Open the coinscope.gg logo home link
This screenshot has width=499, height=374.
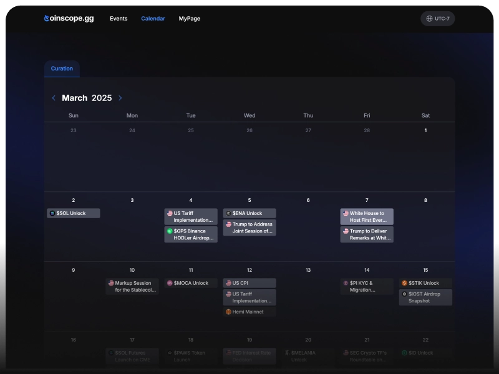pyautogui.click(x=69, y=19)
